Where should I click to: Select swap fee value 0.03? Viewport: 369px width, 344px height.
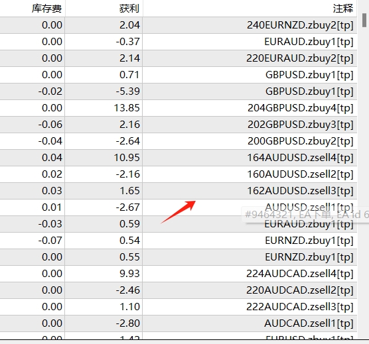tap(52, 191)
